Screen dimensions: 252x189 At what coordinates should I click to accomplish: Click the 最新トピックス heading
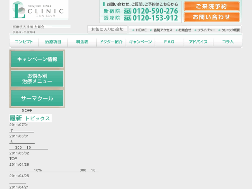coord(31,118)
